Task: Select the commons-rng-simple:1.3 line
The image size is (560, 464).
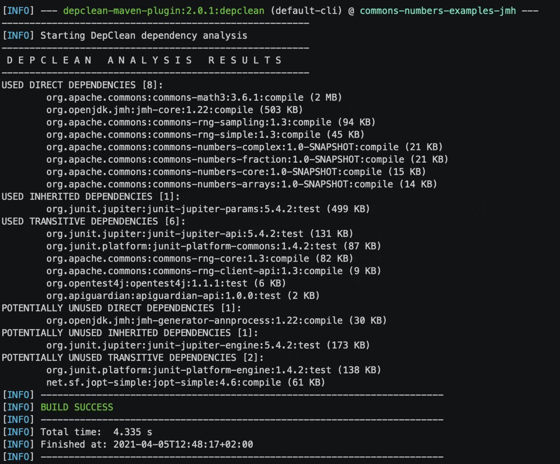Action: point(205,134)
